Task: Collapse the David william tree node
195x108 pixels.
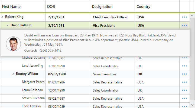Action: (x=8, y=25)
